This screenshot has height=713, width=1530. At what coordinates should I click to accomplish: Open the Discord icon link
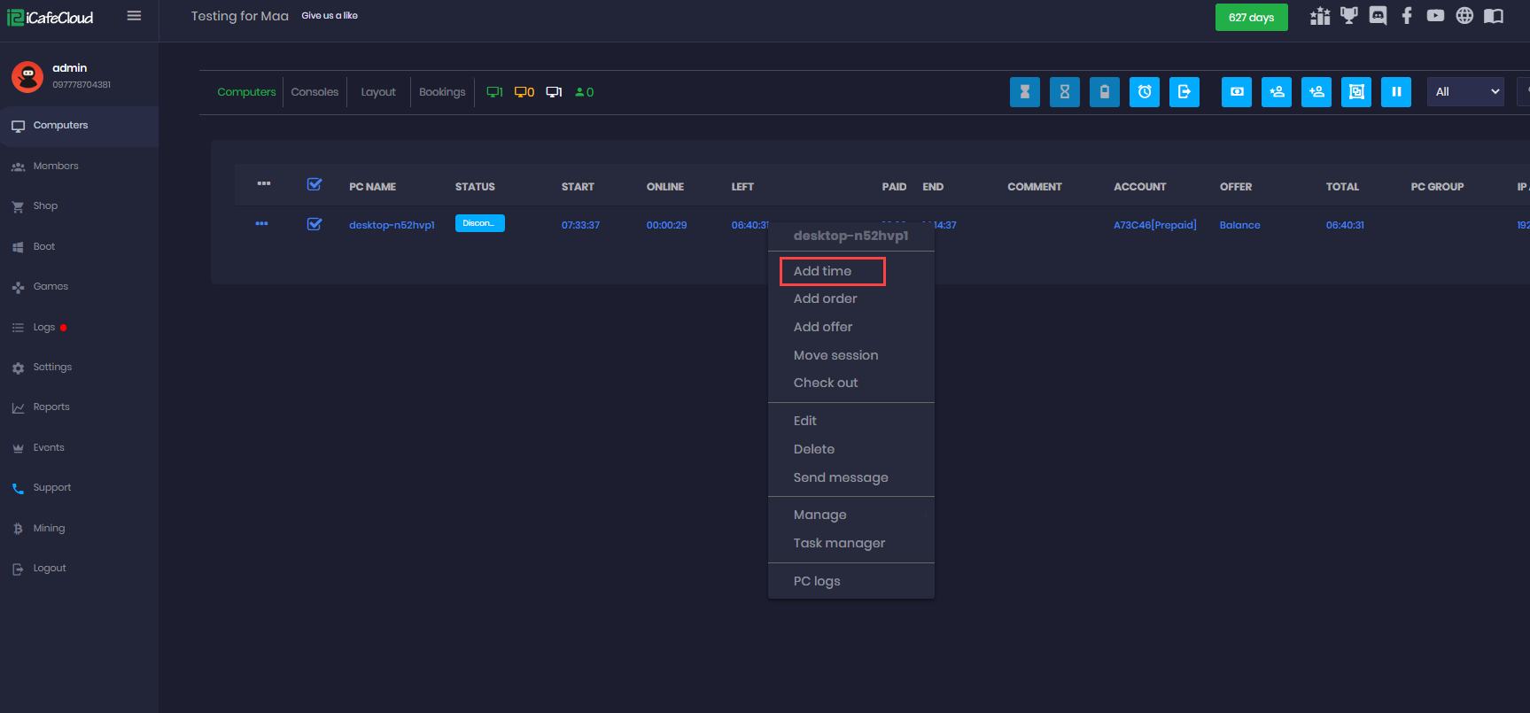(1378, 16)
